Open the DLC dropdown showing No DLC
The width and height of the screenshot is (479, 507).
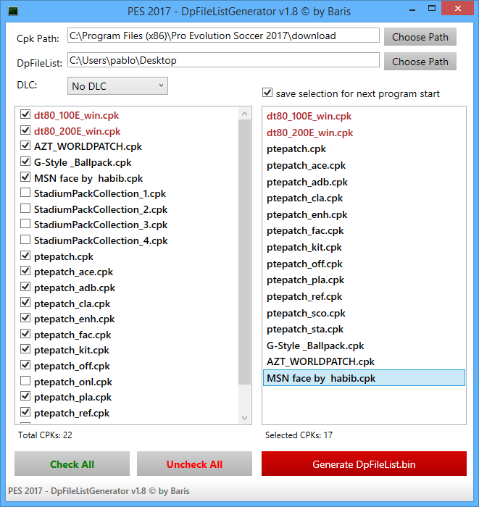(x=117, y=86)
